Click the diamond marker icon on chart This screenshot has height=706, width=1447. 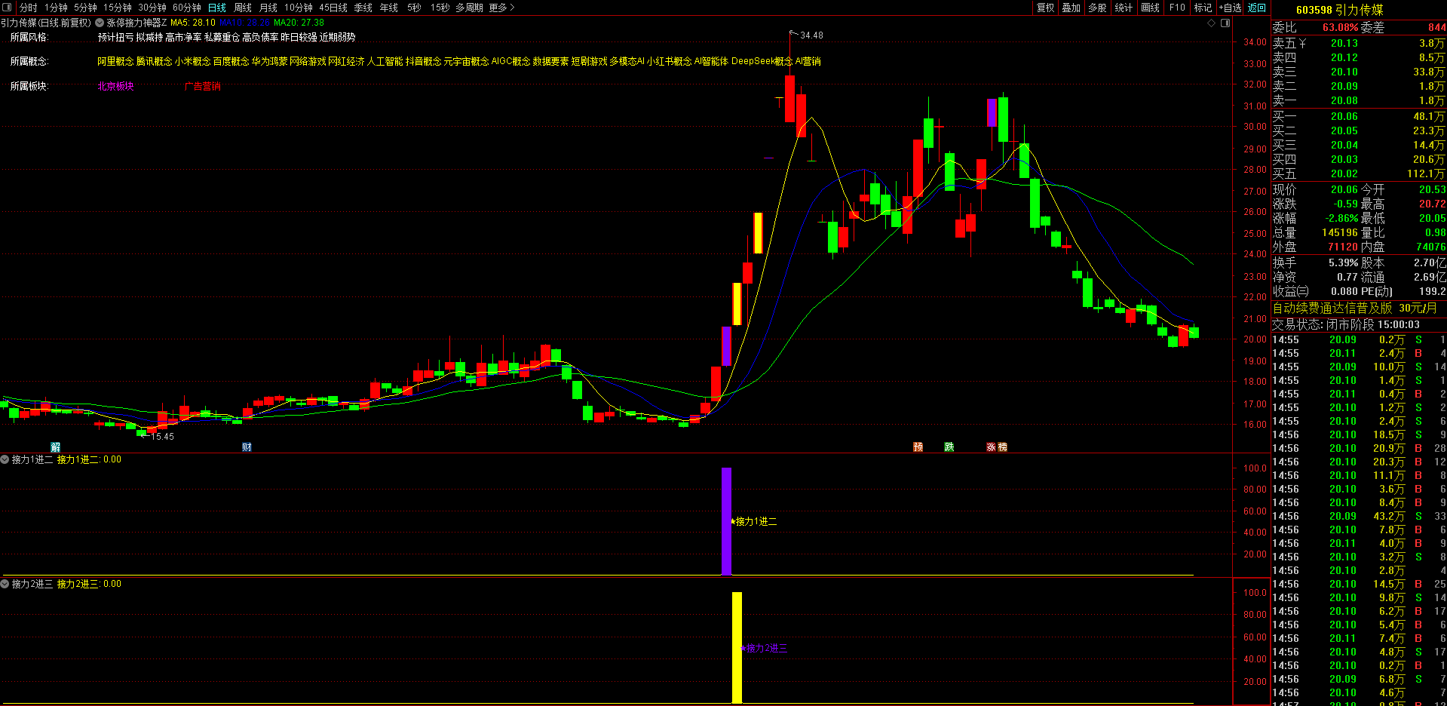tap(1212, 23)
